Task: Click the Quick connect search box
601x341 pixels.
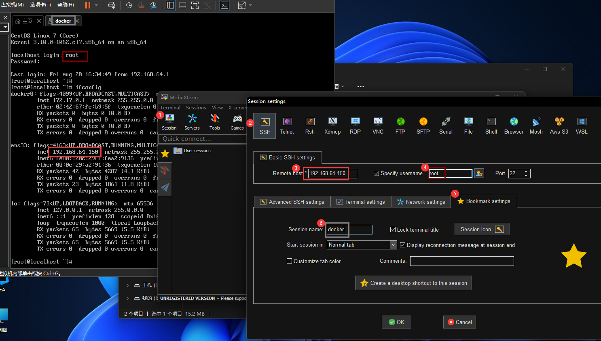Action: (203, 139)
